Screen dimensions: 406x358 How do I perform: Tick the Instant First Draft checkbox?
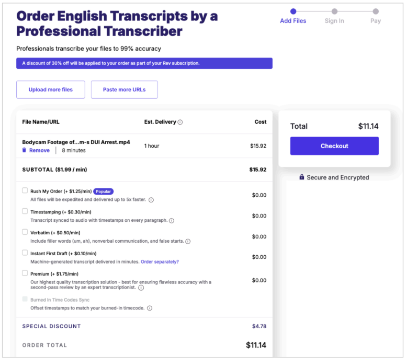click(x=25, y=253)
